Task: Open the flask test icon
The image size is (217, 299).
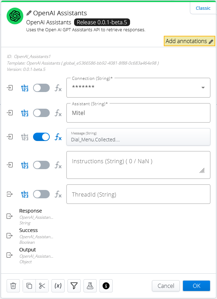Action: click(x=90, y=286)
